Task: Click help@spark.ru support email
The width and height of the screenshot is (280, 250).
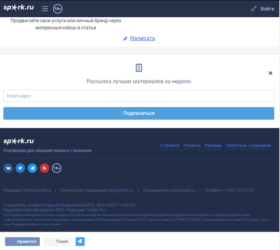Action: 120,190
